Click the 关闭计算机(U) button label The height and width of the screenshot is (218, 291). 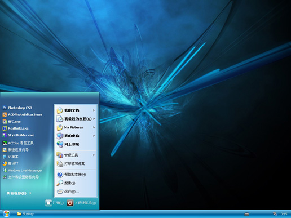tap(85, 203)
